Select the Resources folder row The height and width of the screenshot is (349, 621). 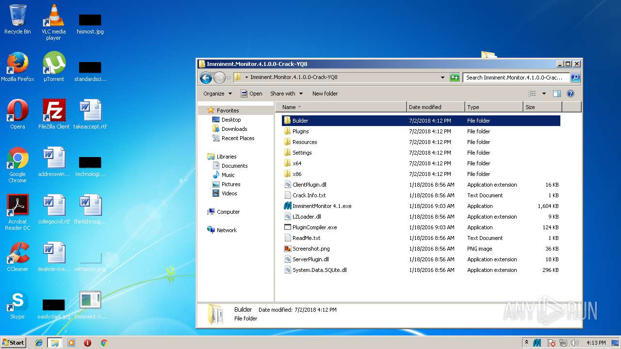[x=421, y=142]
